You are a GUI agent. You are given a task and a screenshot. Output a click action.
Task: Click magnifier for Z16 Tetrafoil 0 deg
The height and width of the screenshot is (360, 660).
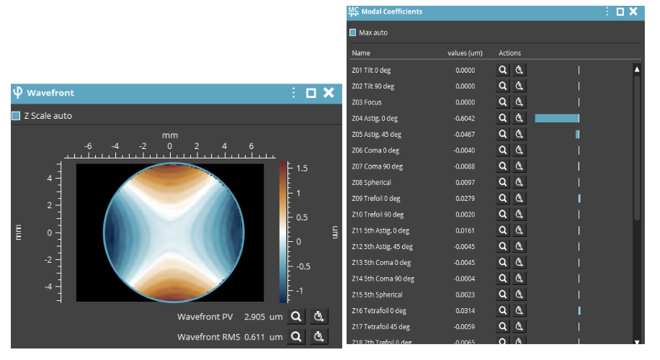point(503,310)
